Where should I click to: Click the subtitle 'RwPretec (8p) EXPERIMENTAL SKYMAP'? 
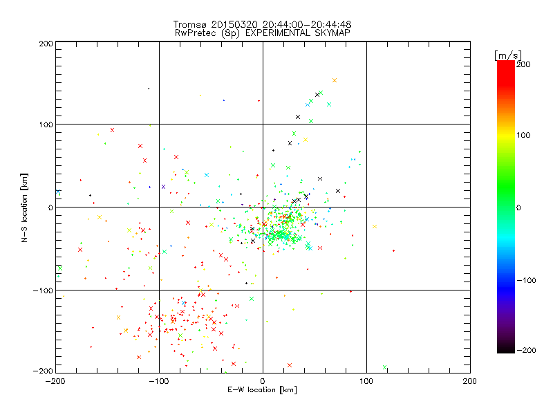[263, 33]
